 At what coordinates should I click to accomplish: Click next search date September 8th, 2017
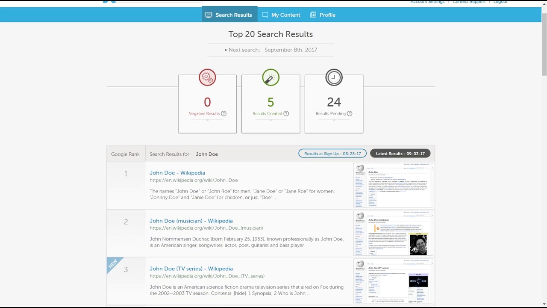[291, 50]
